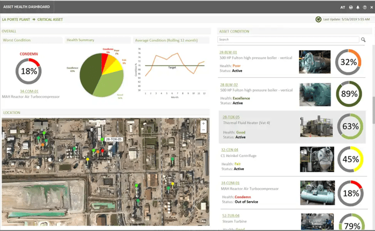Click in the asset Search field
The width and height of the screenshot is (375, 231).
(x=288, y=40)
